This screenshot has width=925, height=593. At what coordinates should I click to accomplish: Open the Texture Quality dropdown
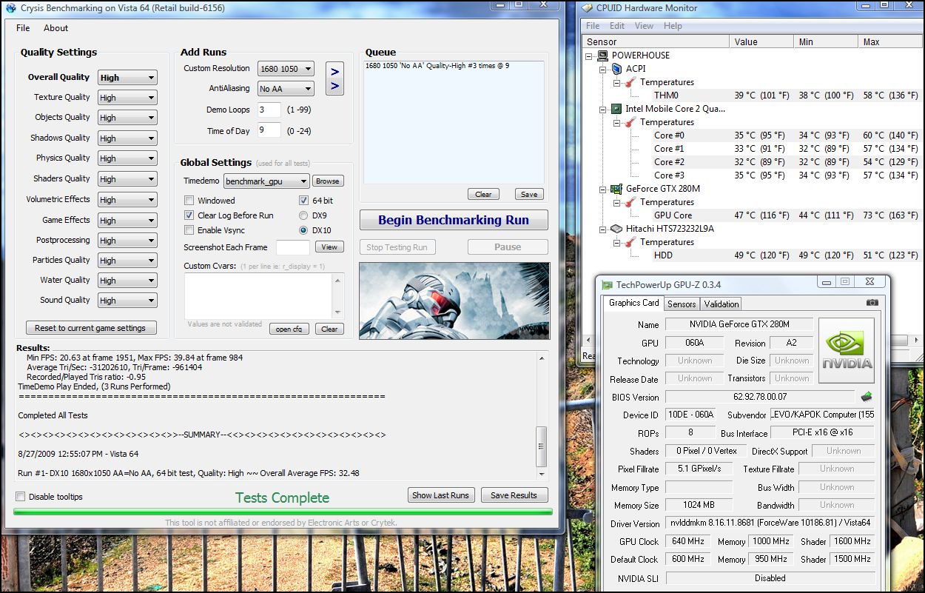[127, 98]
